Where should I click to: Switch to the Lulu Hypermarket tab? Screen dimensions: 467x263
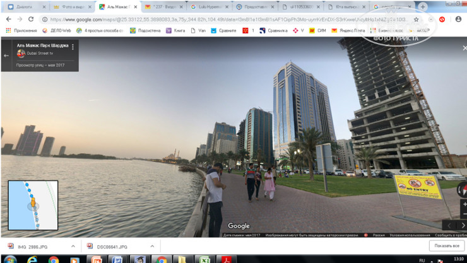pyautogui.click(x=209, y=7)
